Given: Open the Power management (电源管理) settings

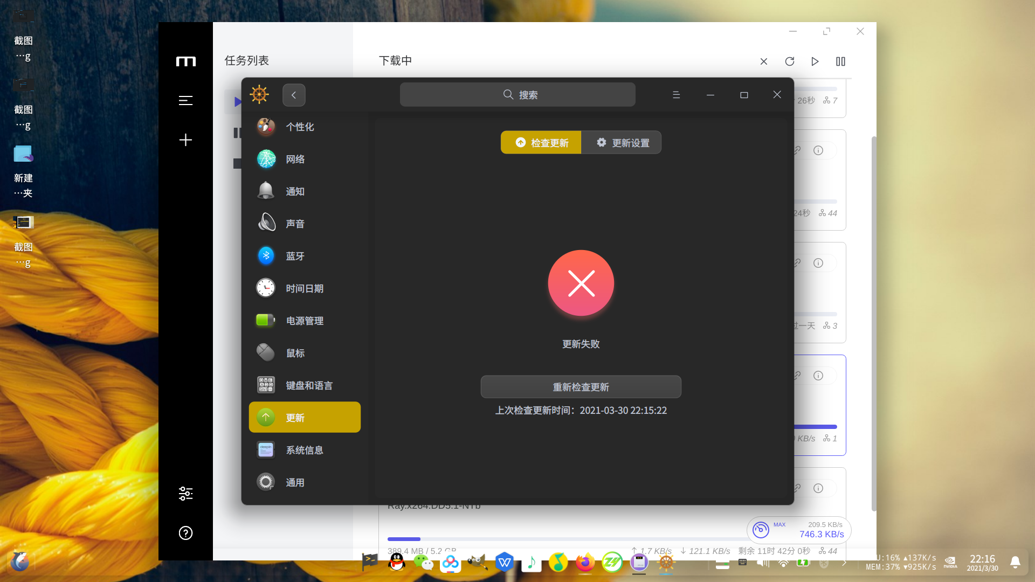Looking at the screenshot, I should point(305,321).
